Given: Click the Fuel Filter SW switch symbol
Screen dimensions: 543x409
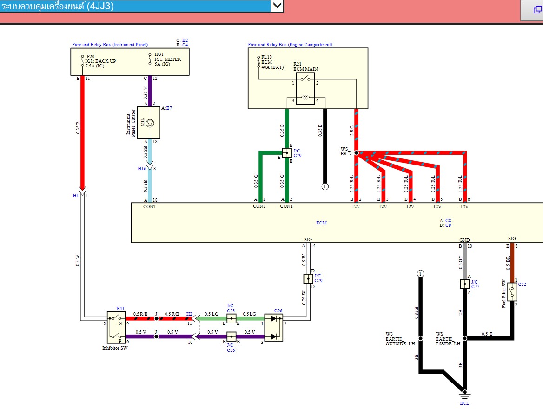Looking at the screenshot, I should 512,291.
